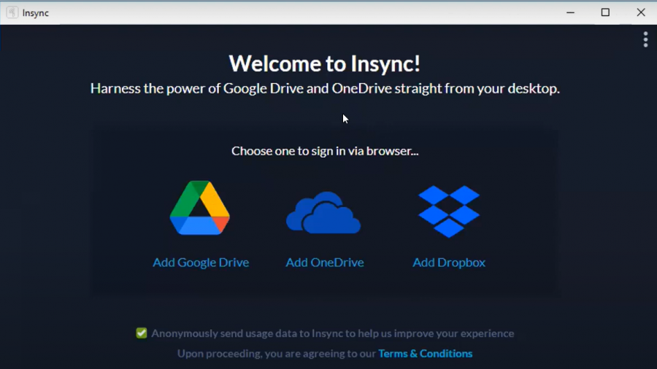Image resolution: width=657 pixels, height=369 pixels.
Task: Open the Terms & Conditions link
Action: coord(426,354)
